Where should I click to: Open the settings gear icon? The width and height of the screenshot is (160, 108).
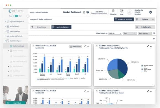[151, 12]
